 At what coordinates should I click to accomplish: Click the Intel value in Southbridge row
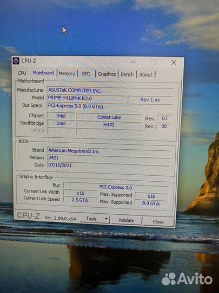click(61, 123)
